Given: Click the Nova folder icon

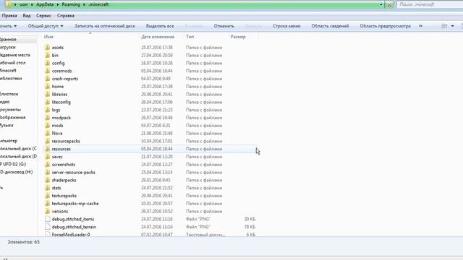Looking at the screenshot, I should (x=47, y=133).
